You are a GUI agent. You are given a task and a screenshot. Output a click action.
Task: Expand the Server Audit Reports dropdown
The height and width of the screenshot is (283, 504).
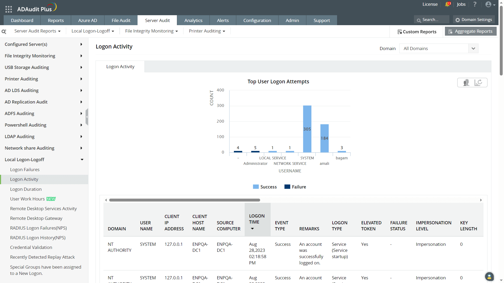(37, 31)
